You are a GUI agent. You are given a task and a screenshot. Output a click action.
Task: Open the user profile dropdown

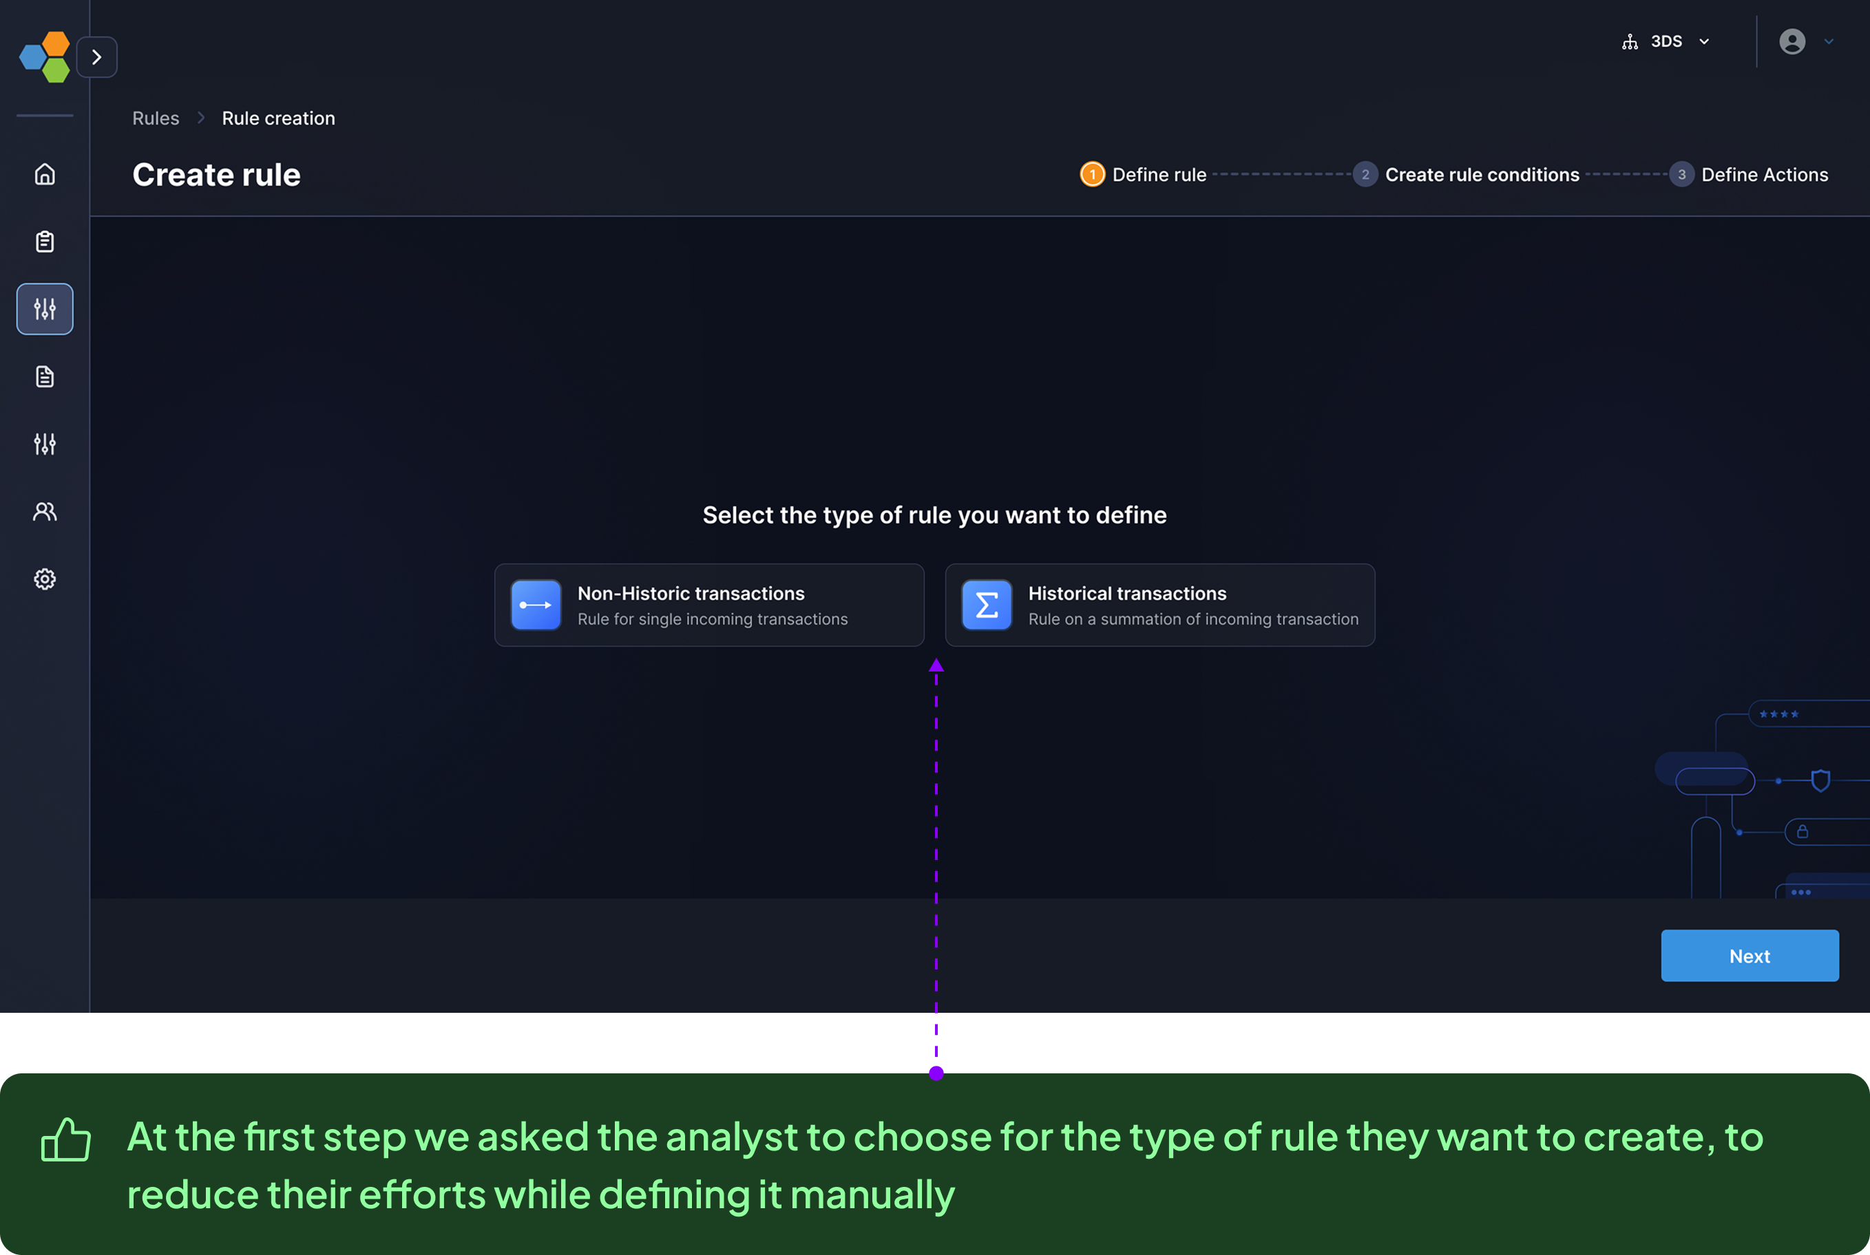[x=1806, y=41]
